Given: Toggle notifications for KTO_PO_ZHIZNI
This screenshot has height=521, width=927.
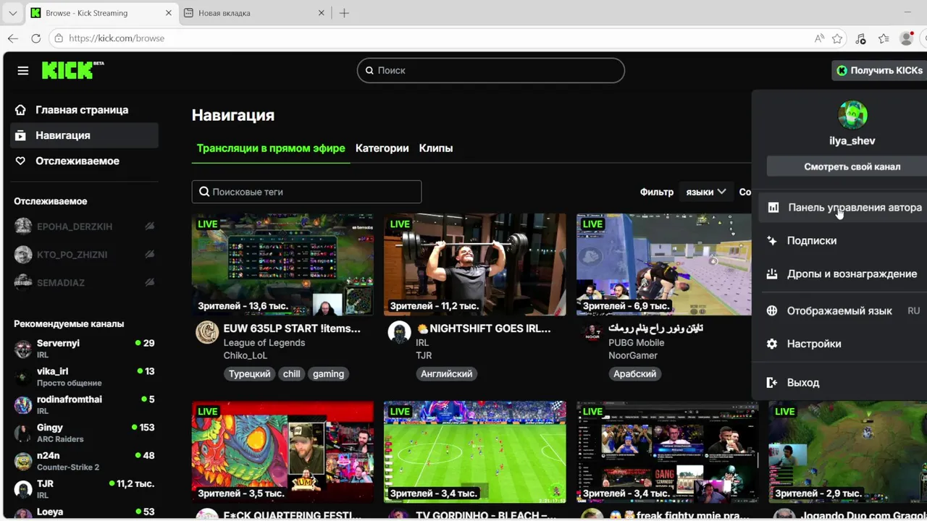Looking at the screenshot, I should click(x=149, y=255).
